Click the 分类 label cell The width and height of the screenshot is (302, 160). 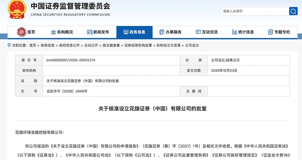pyautogui.click(x=194, y=60)
